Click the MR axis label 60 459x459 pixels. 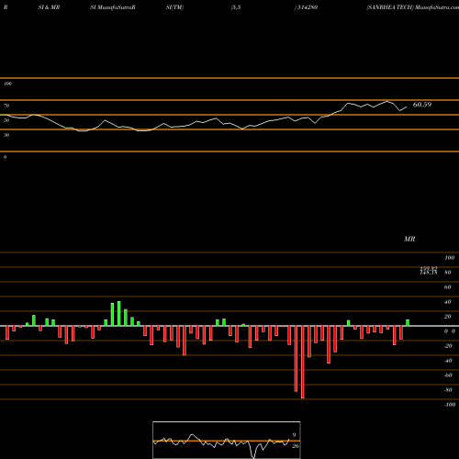(447, 287)
